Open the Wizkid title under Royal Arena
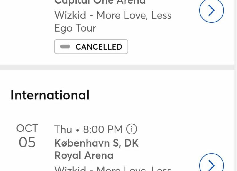This screenshot has height=171, width=237. pos(113,169)
